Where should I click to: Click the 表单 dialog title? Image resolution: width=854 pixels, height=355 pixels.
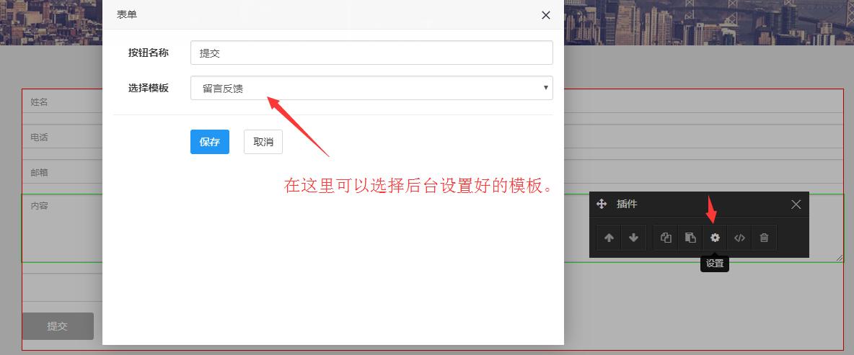pyautogui.click(x=127, y=14)
